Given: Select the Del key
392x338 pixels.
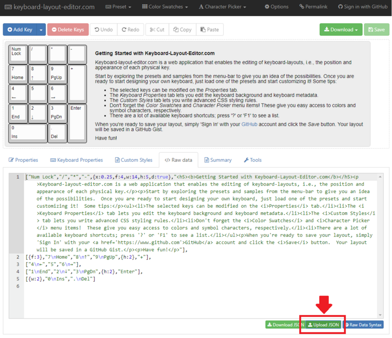Looking at the screenshot, I should tap(57, 133).
